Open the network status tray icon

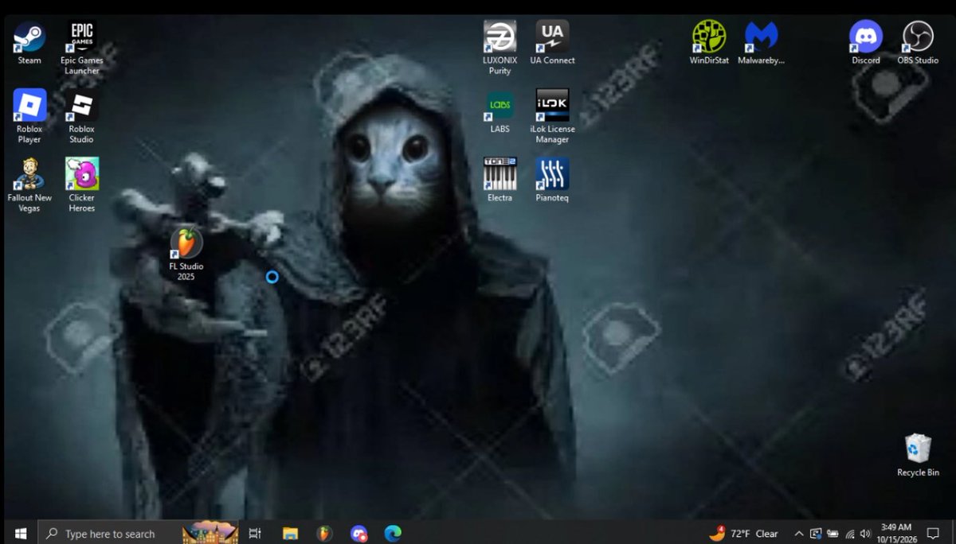pos(849,534)
